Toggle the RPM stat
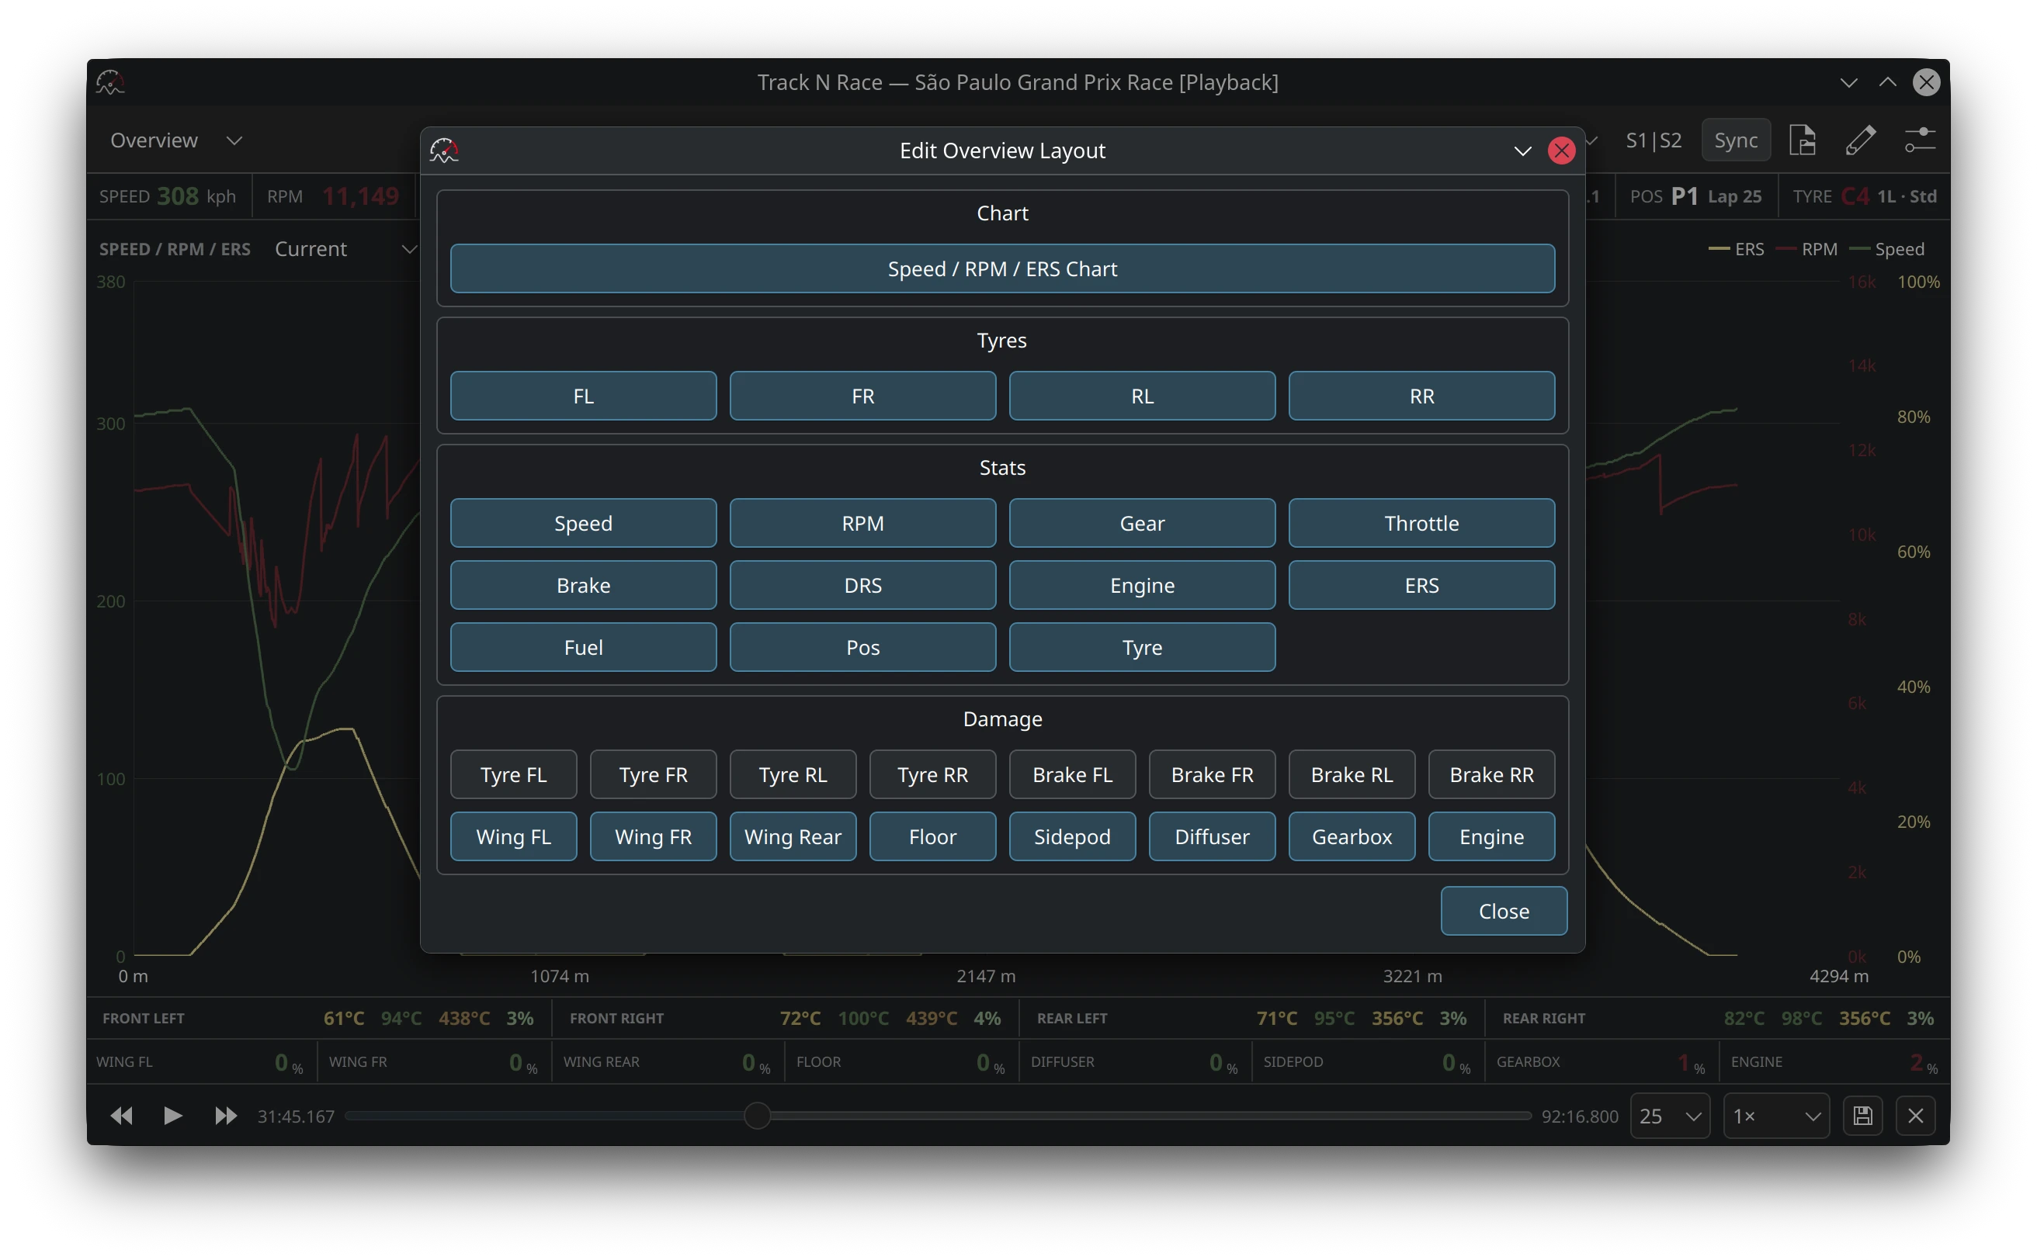Viewport: 2037px width, 1260px height. point(862,522)
